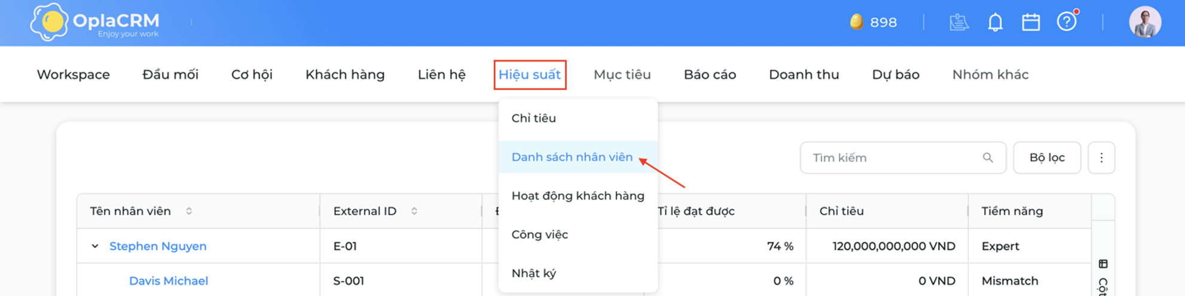This screenshot has height=296, width=1185.
Task: Click the search magnifier icon
Action: coord(988,158)
